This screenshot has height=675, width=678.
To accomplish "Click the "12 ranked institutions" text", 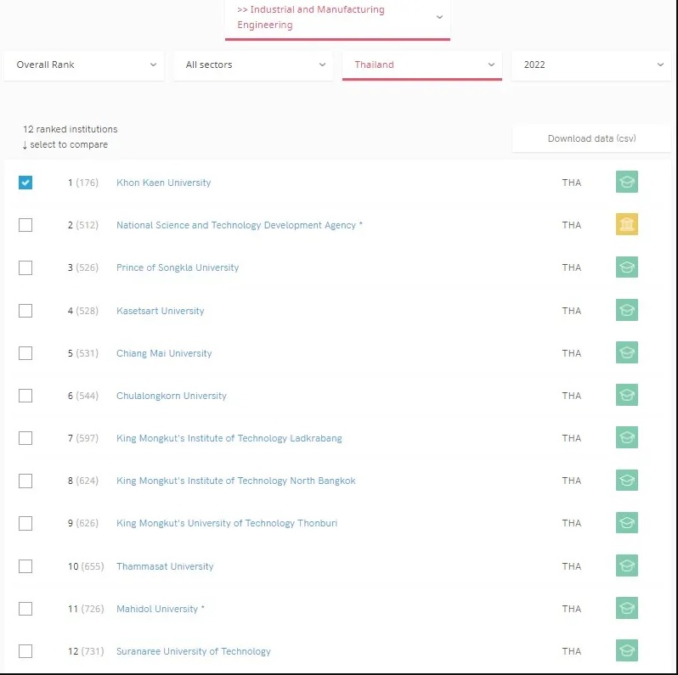I will [x=70, y=129].
